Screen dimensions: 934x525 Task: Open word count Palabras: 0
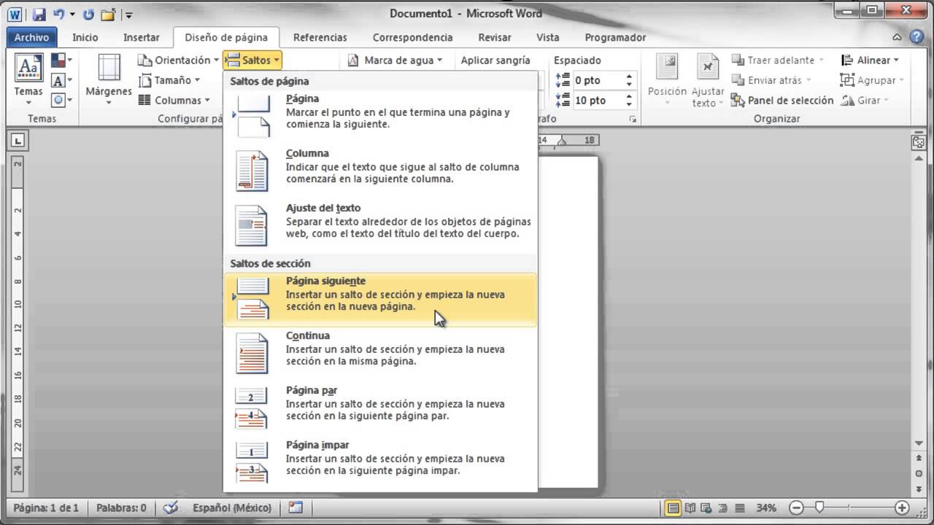pos(121,507)
